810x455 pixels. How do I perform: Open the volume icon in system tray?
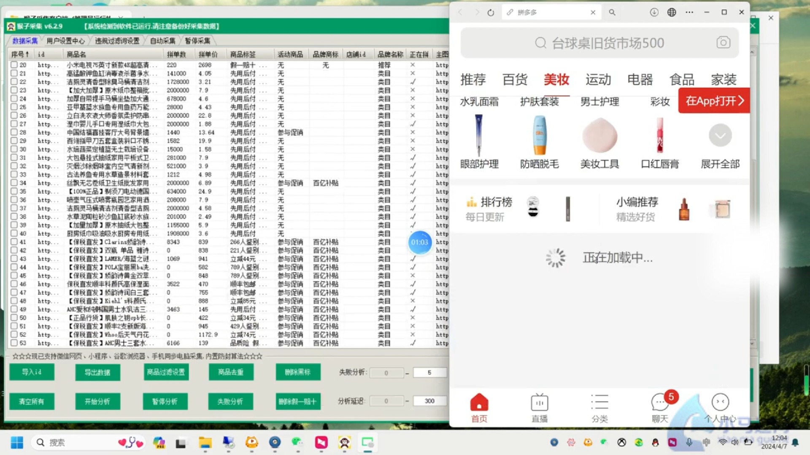[x=735, y=442]
